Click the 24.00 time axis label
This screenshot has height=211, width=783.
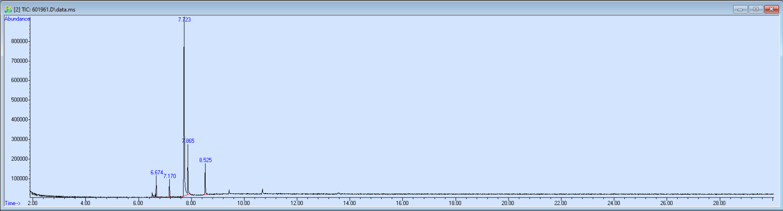(614, 203)
